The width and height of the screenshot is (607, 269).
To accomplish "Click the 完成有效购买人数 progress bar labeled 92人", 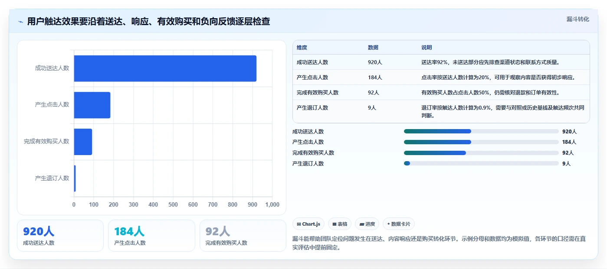I will coord(481,153).
